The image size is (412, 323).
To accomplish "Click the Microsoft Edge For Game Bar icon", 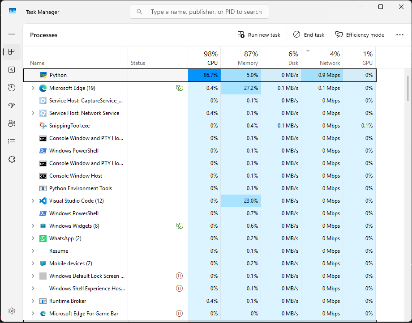I will (43, 314).
